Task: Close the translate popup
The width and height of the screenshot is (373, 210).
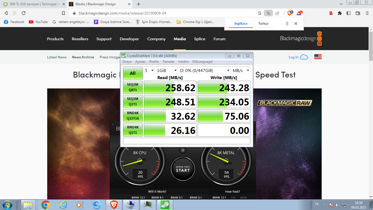Action: 296,24
